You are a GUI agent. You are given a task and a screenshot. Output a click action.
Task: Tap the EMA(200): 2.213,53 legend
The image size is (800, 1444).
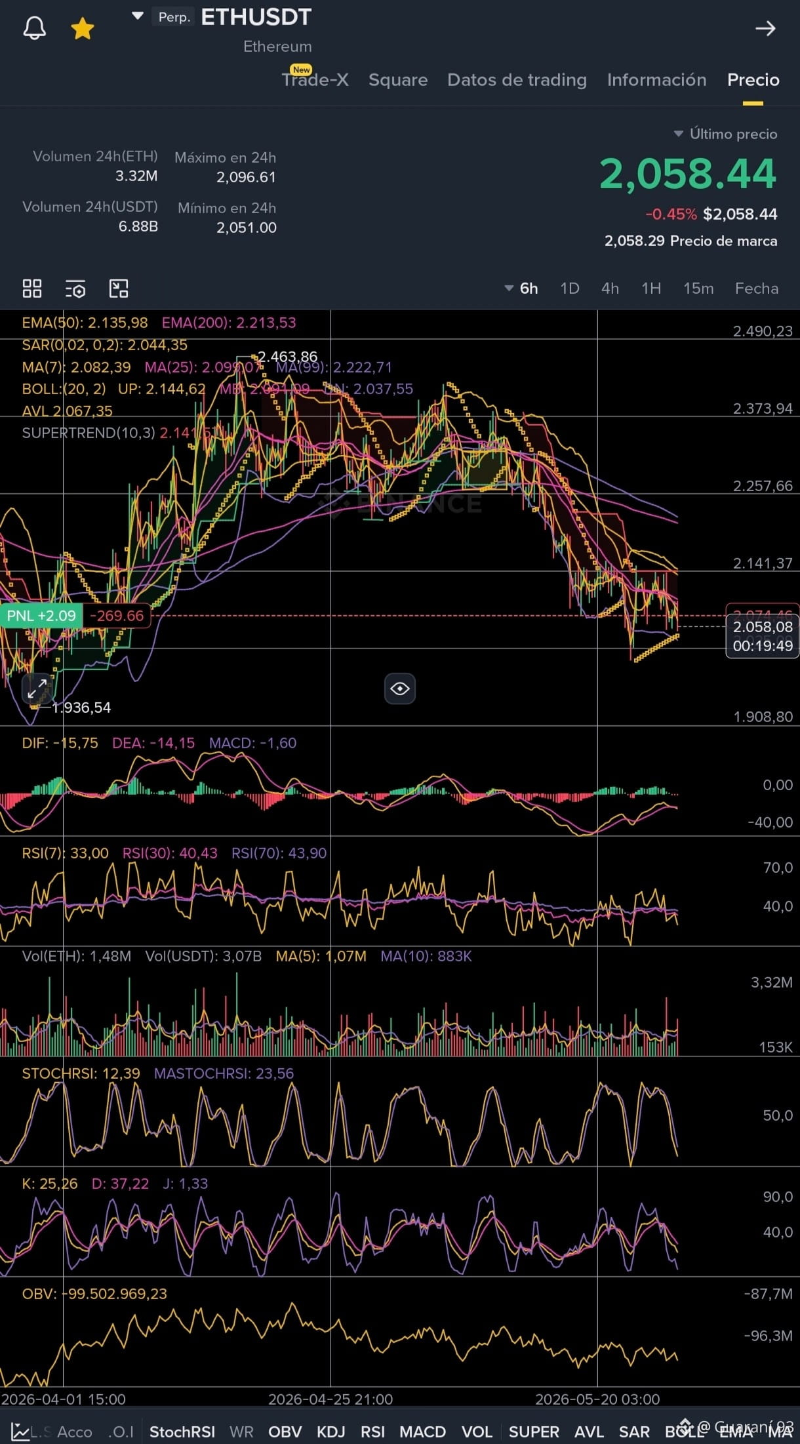pyautogui.click(x=229, y=323)
